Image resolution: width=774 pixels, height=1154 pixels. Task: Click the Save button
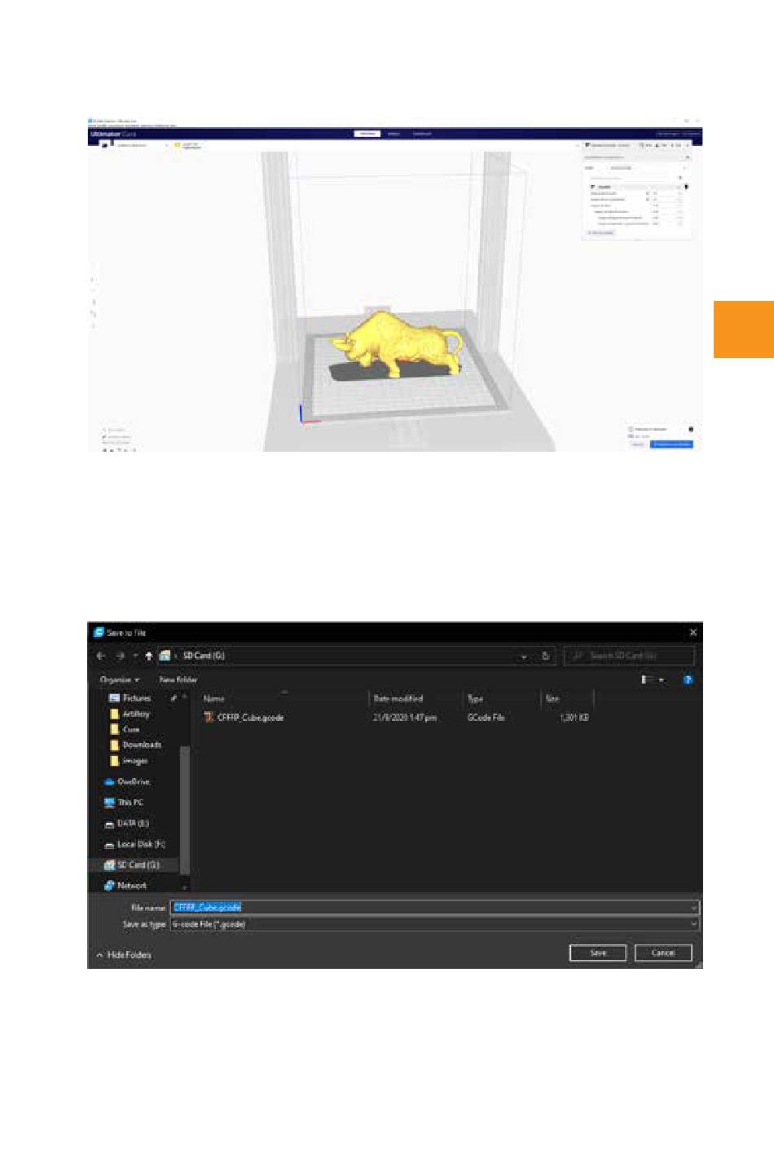click(598, 953)
